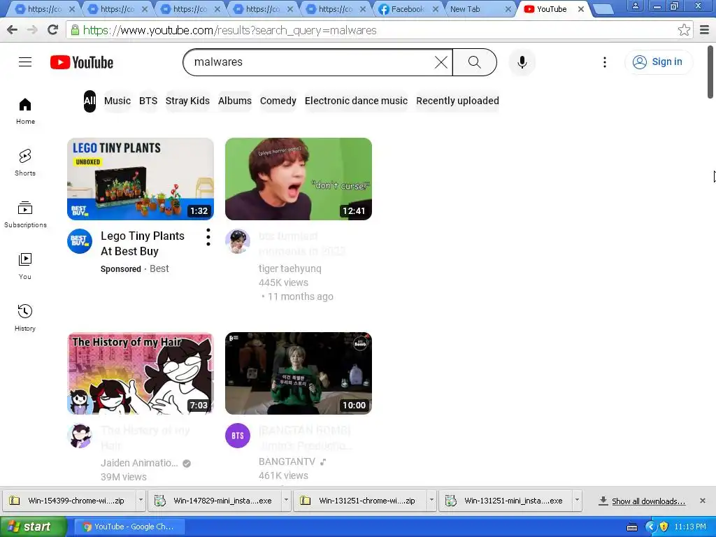Image resolution: width=716 pixels, height=537 pixels.
Task: Click the Best Buy channel avatar
Action: coord(80,241)
